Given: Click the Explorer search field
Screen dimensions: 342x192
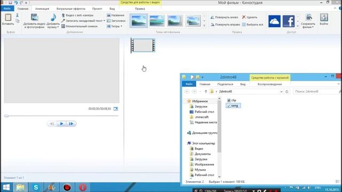Looking at the screenshot, I should pyautogui.click(x=316, y=91).
